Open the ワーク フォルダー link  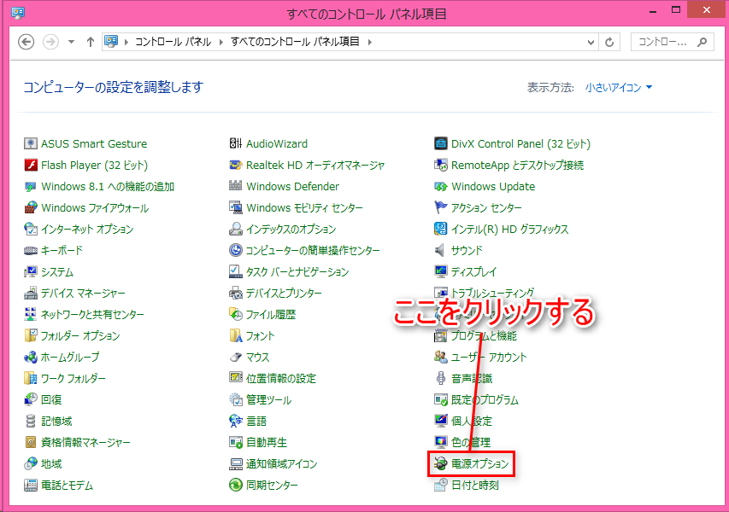(73, 379)
